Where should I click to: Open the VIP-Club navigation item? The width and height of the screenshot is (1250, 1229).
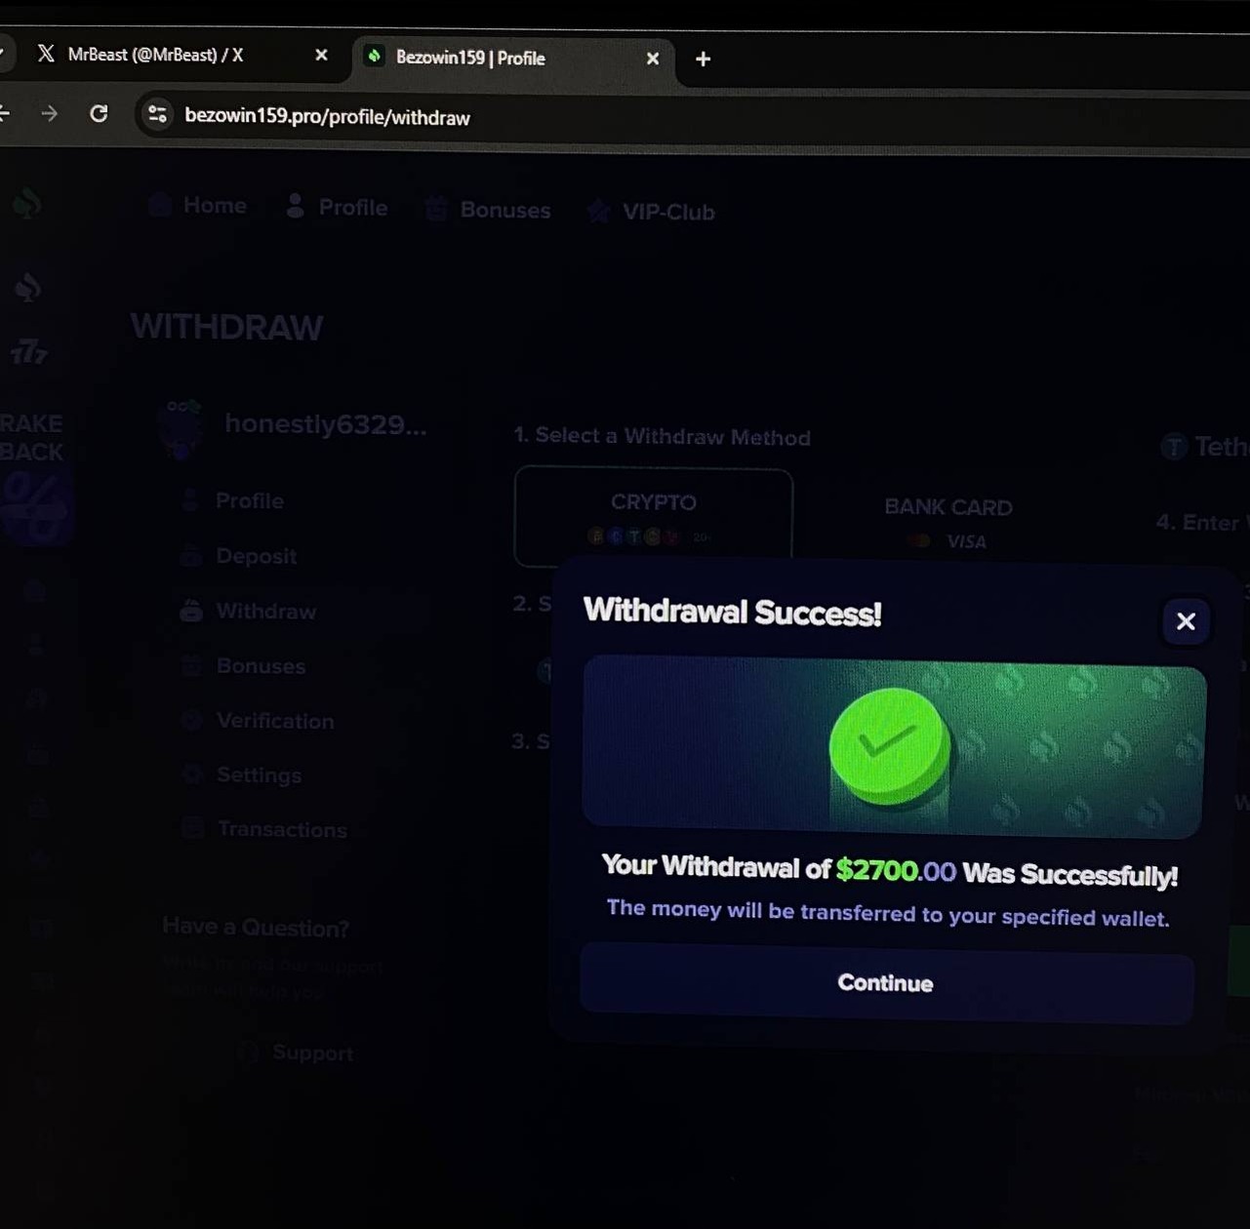pos(652,212)
